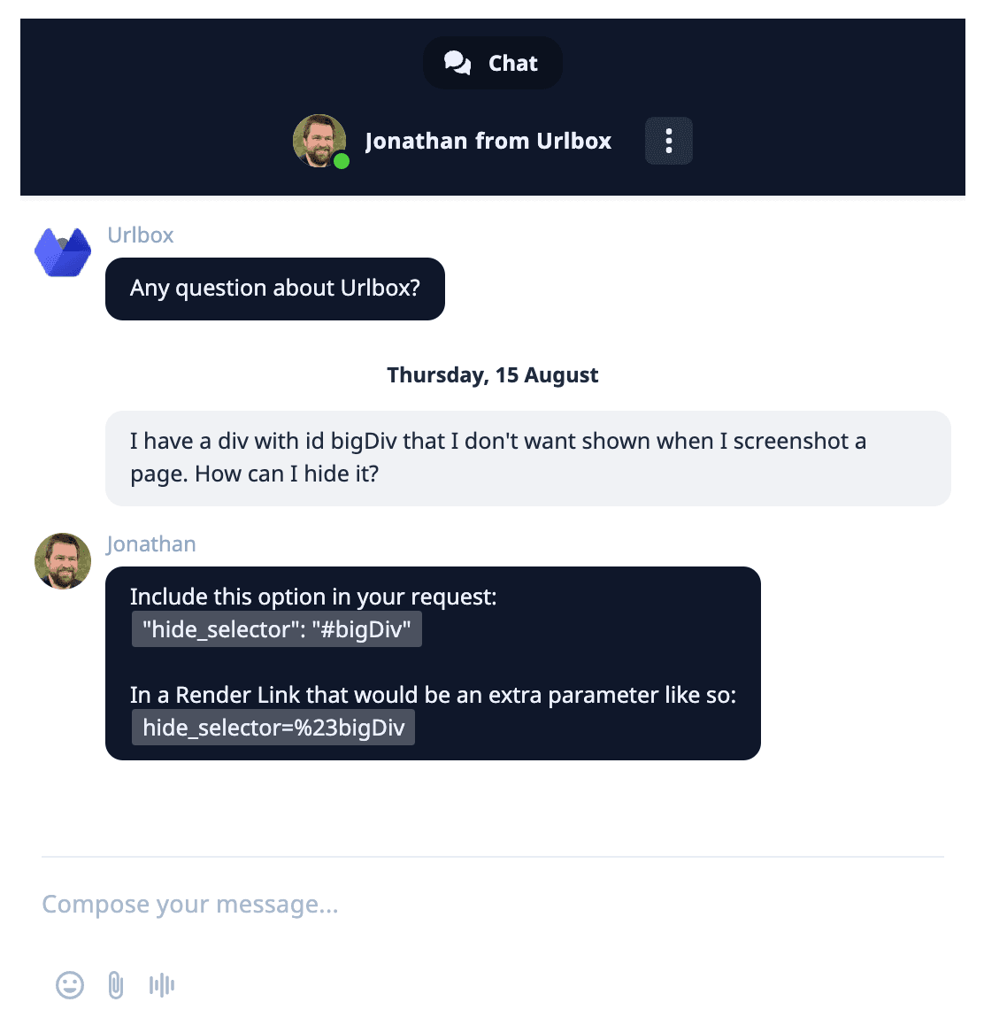Click Jonathan's dark reply message bubble

coord(433,663)
